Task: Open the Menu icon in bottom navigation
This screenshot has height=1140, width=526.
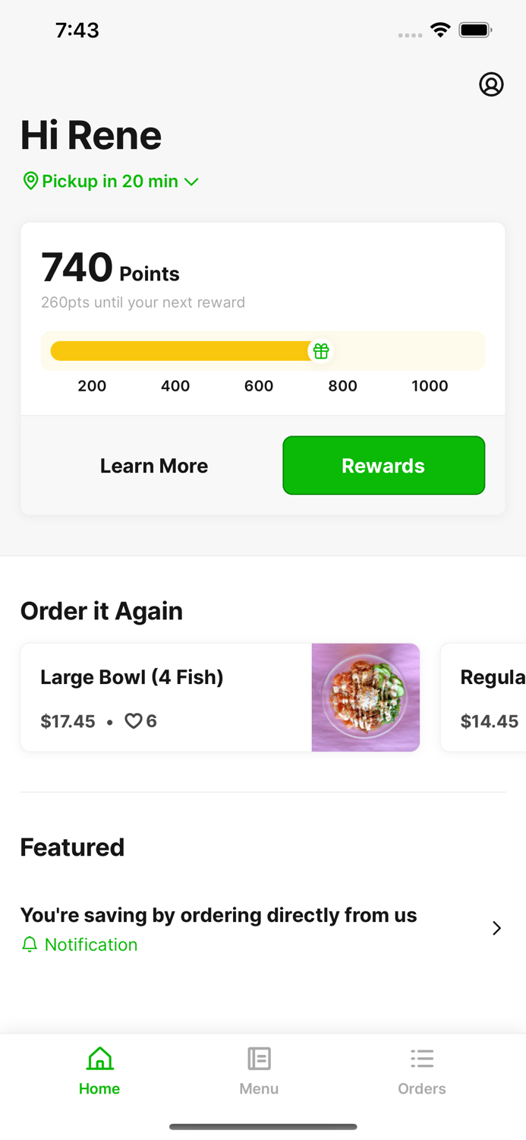Action: tap(259, 1057)
